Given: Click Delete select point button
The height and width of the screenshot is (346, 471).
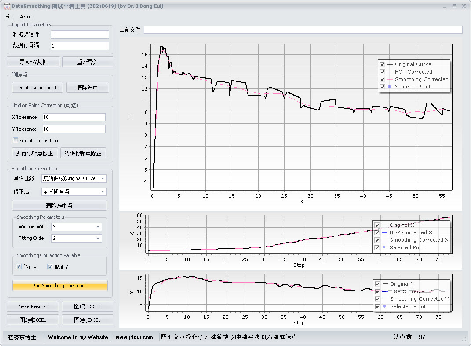Looking at the screenshot, I should pos(37,88).
